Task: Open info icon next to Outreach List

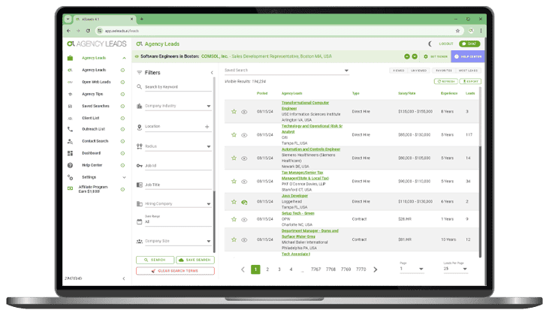Action: pos(122,129)
